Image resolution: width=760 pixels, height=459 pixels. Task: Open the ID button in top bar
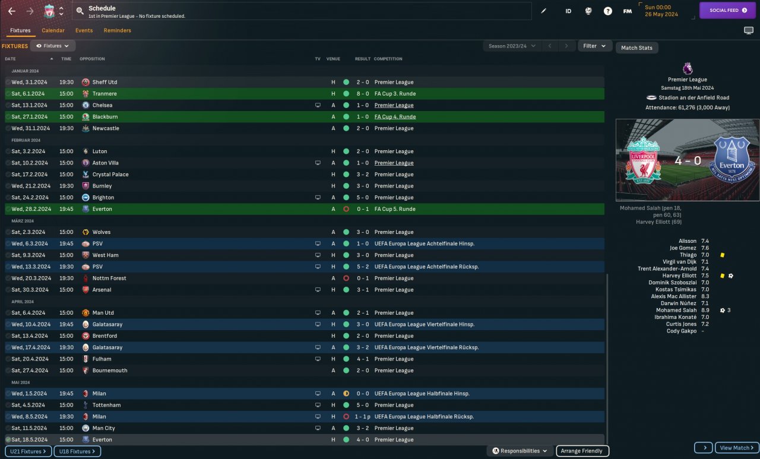pyautogui.click(x=568, y=11)
